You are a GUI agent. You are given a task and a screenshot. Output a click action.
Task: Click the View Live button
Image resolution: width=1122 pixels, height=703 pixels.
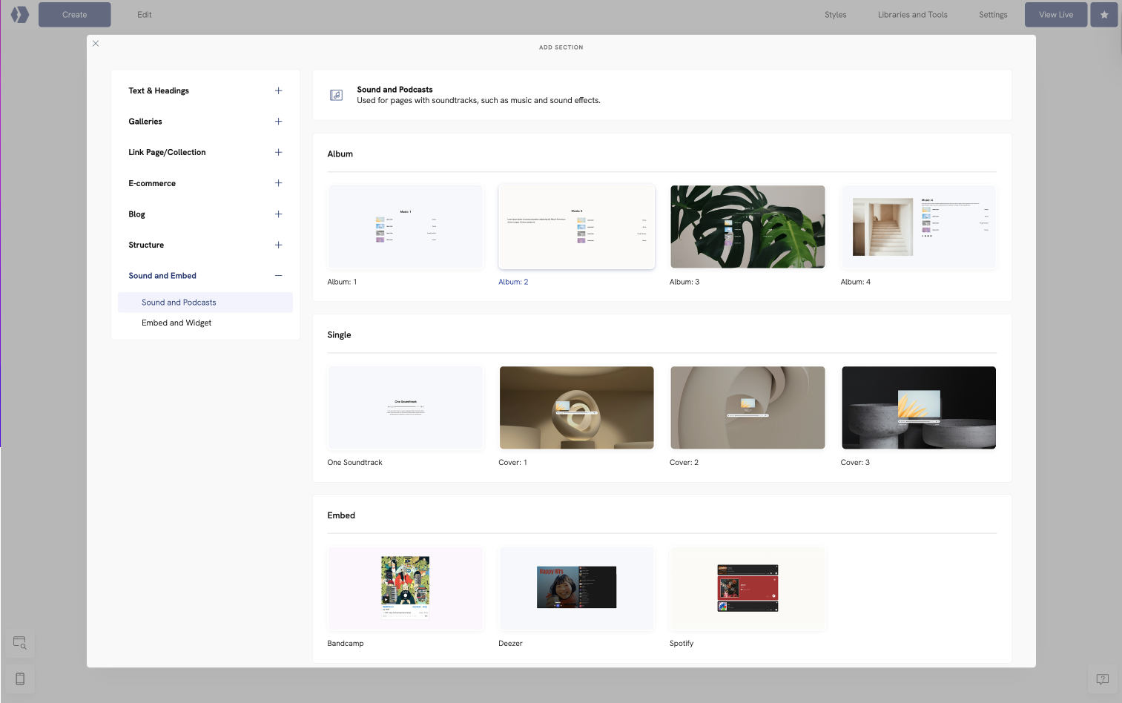pos(1055,14)
